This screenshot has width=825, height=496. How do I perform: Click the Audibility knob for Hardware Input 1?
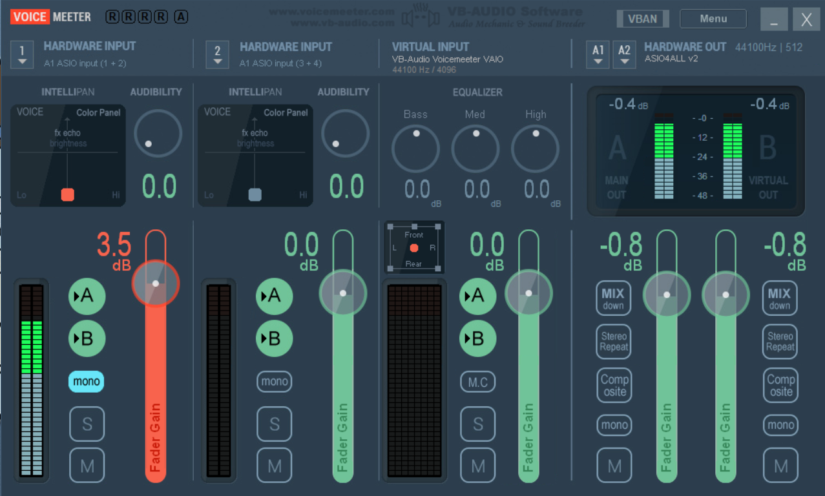(x=158, y=134)
